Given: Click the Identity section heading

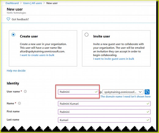Looking at the screenshot, I should (13, 83).
